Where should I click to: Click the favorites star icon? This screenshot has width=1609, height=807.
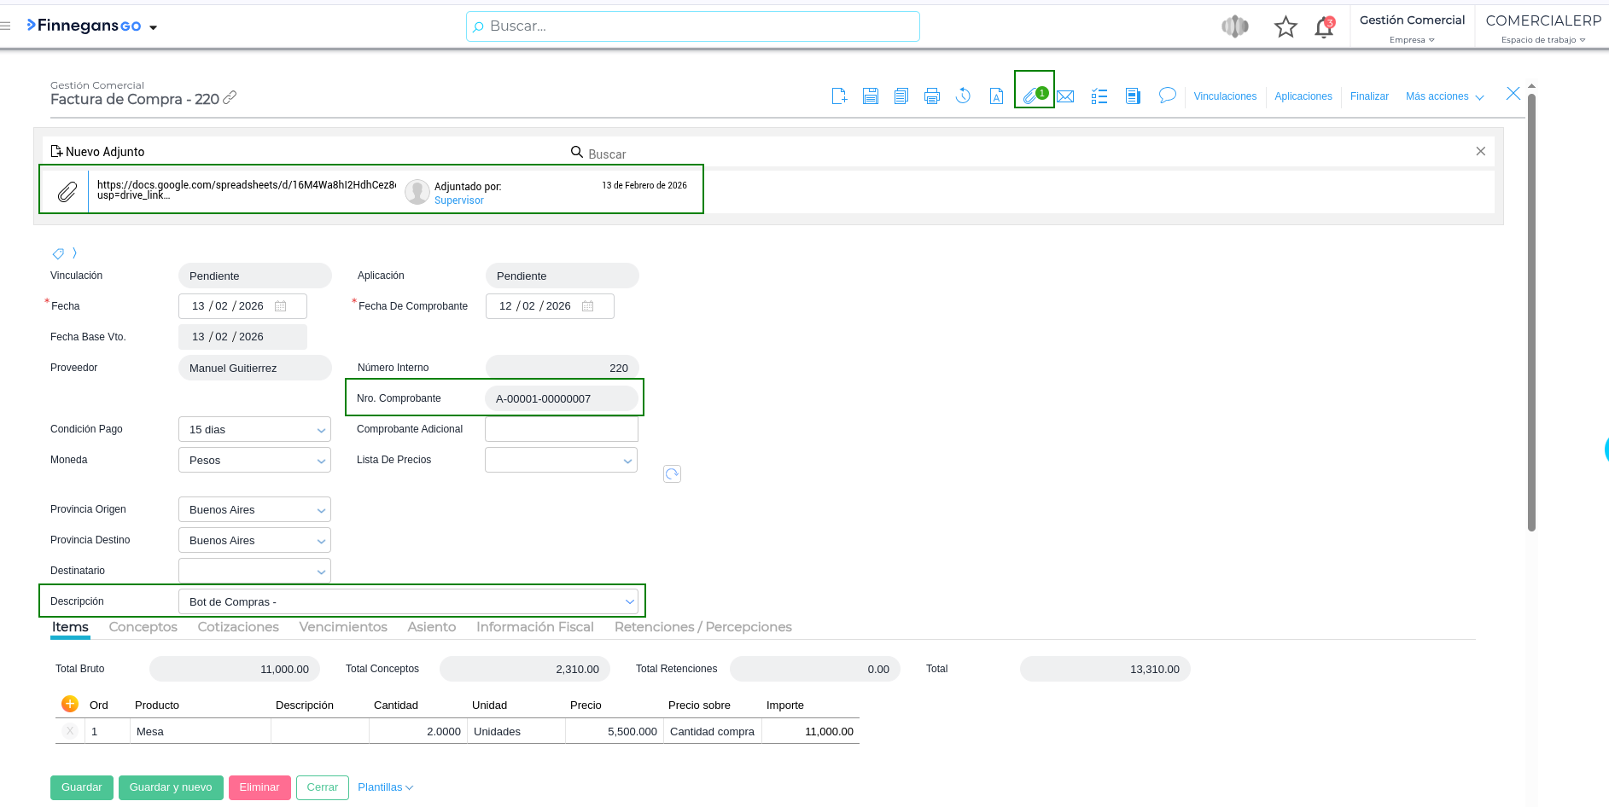click(1285, 27)
